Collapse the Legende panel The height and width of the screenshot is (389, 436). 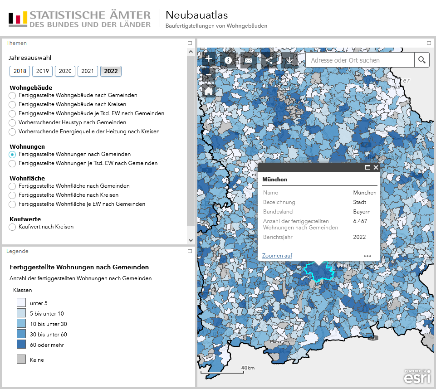[190, 251]
